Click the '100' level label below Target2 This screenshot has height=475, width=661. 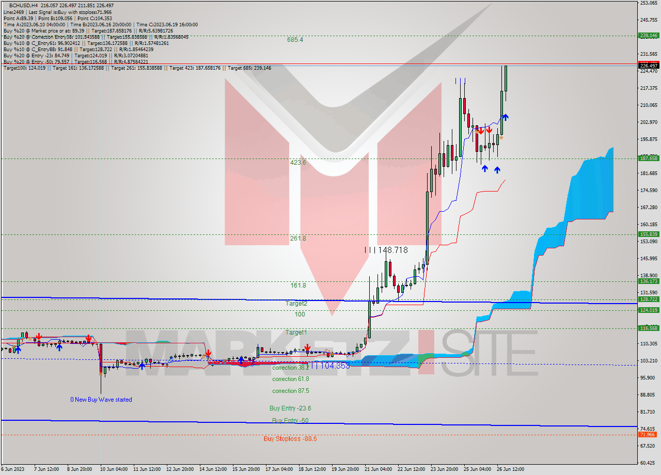point(300,314)
